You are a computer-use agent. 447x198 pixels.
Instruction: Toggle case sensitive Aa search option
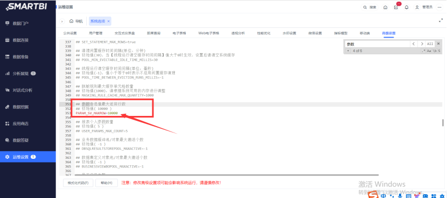click(x=429, y=51)
